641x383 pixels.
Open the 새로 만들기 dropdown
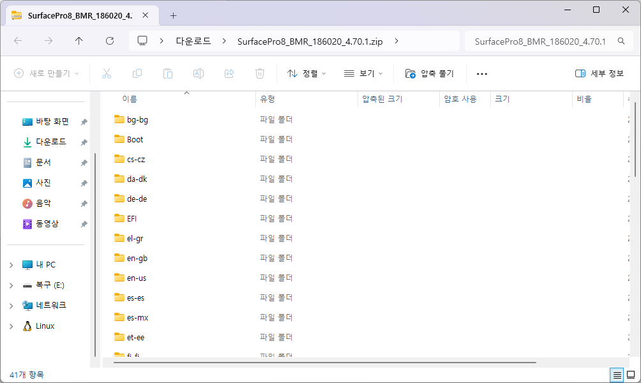pyautogui.click(x=46, y=73)
